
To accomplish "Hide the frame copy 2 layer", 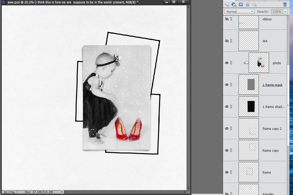I will (227, 128).
